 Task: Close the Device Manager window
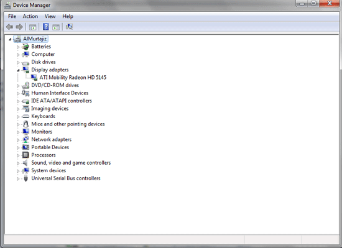(330, 3)
